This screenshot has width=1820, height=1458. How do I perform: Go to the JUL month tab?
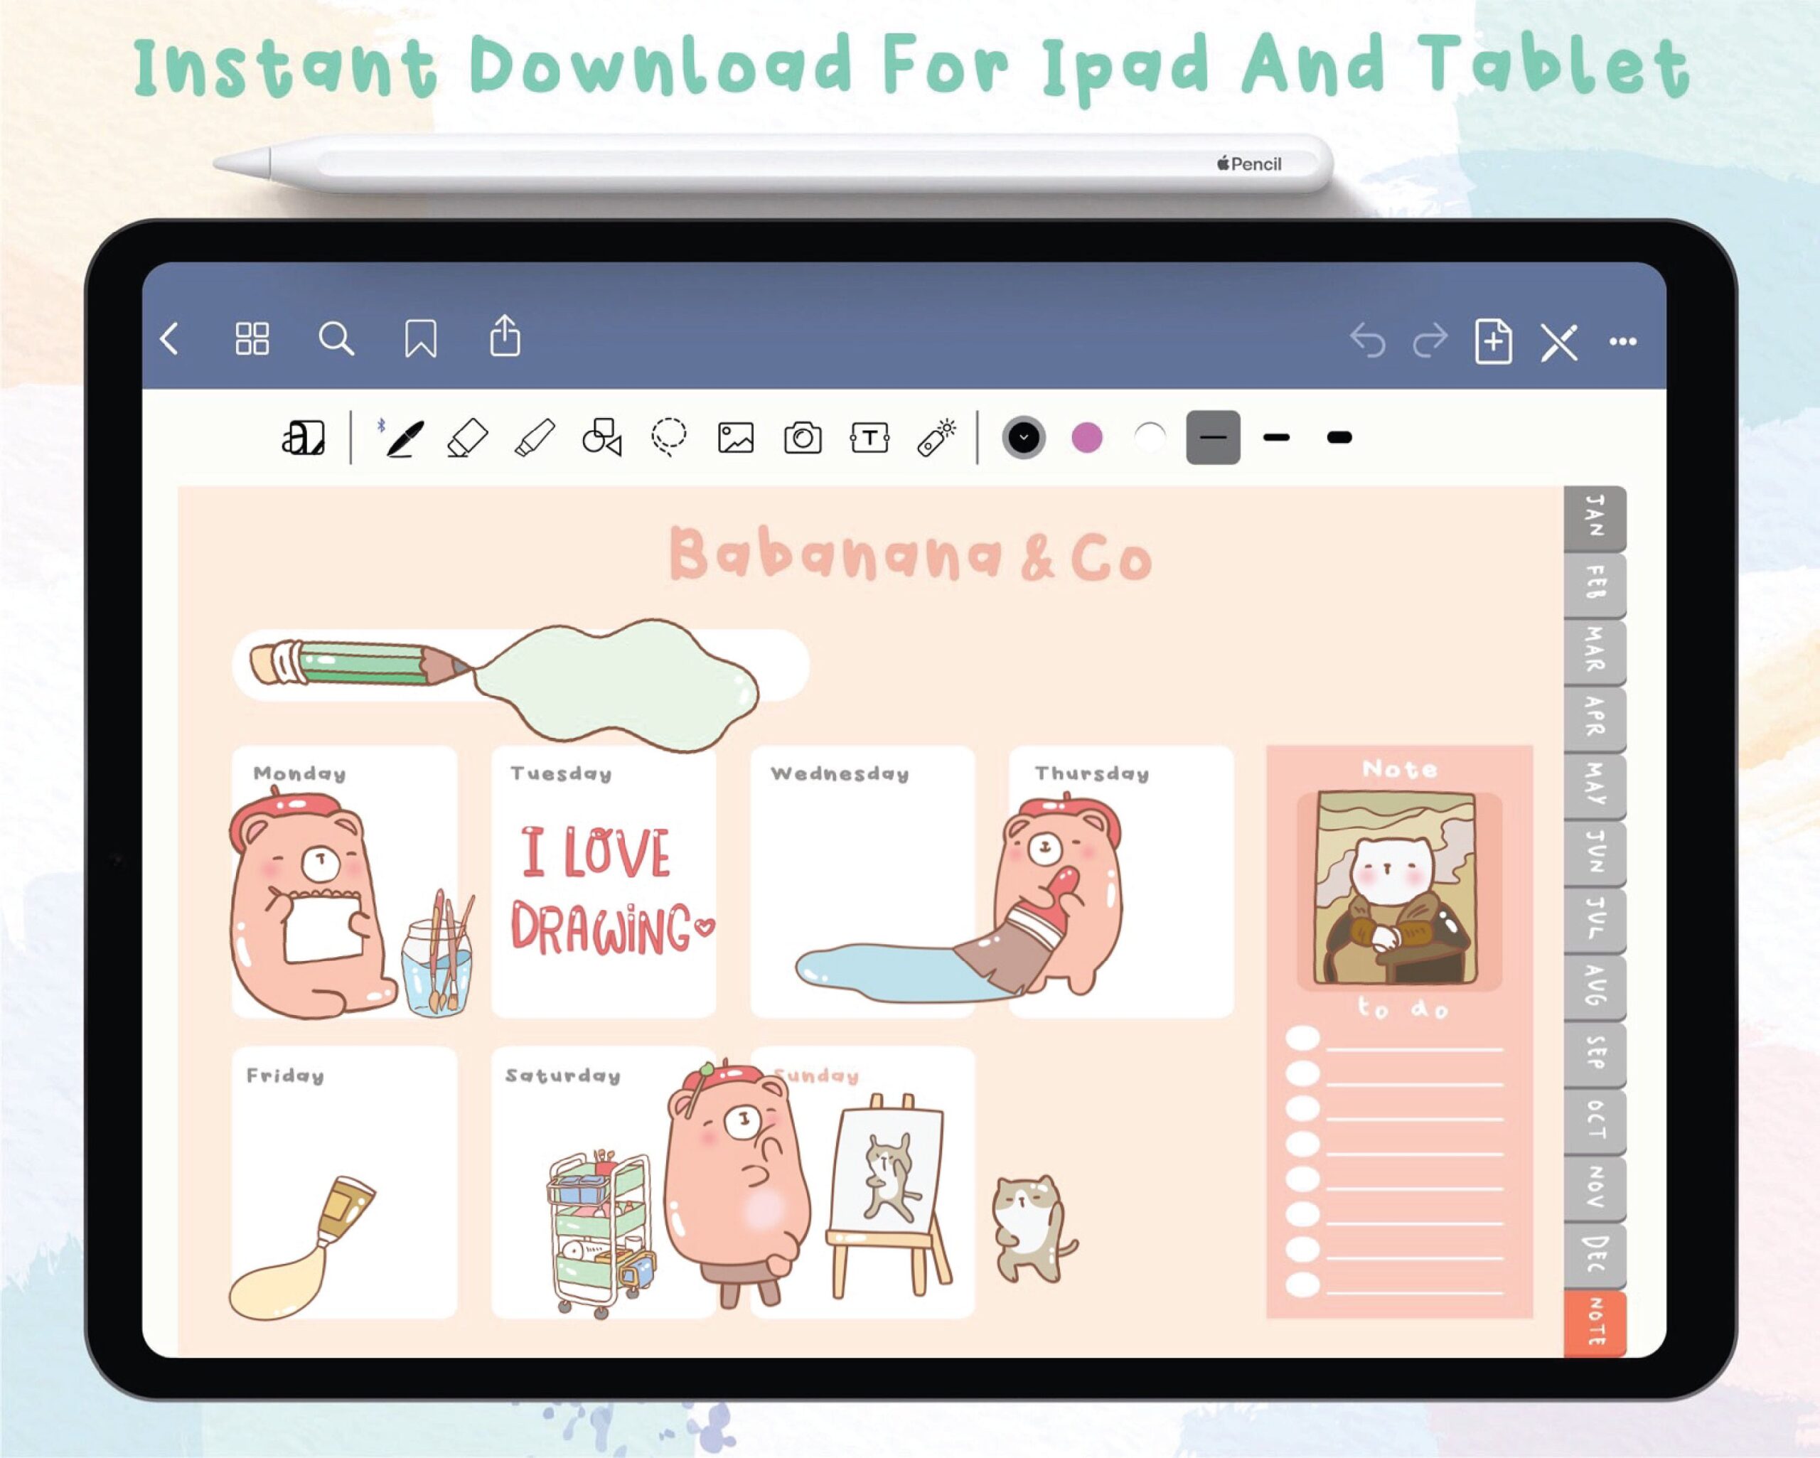1594,920
